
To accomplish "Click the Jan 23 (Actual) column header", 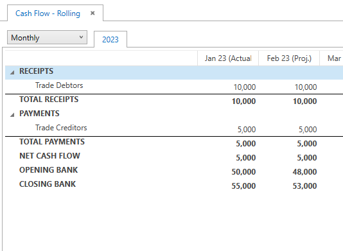I will point(228,58).
